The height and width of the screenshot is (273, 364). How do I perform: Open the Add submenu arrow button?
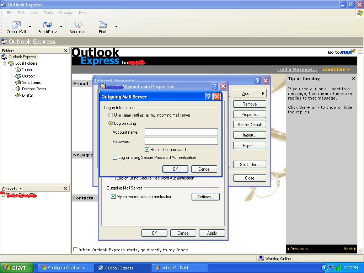(250, 93)
